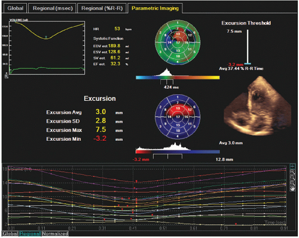Click the Excursion SD value 2.8
299x238 pixels.
point(100,120)
